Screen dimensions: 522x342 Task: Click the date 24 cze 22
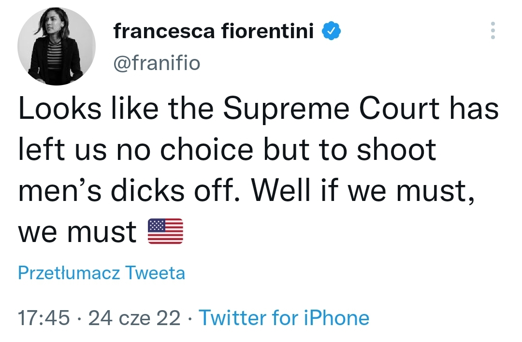tap(134, 318)
